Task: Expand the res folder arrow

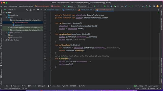Action: point(6,35)
